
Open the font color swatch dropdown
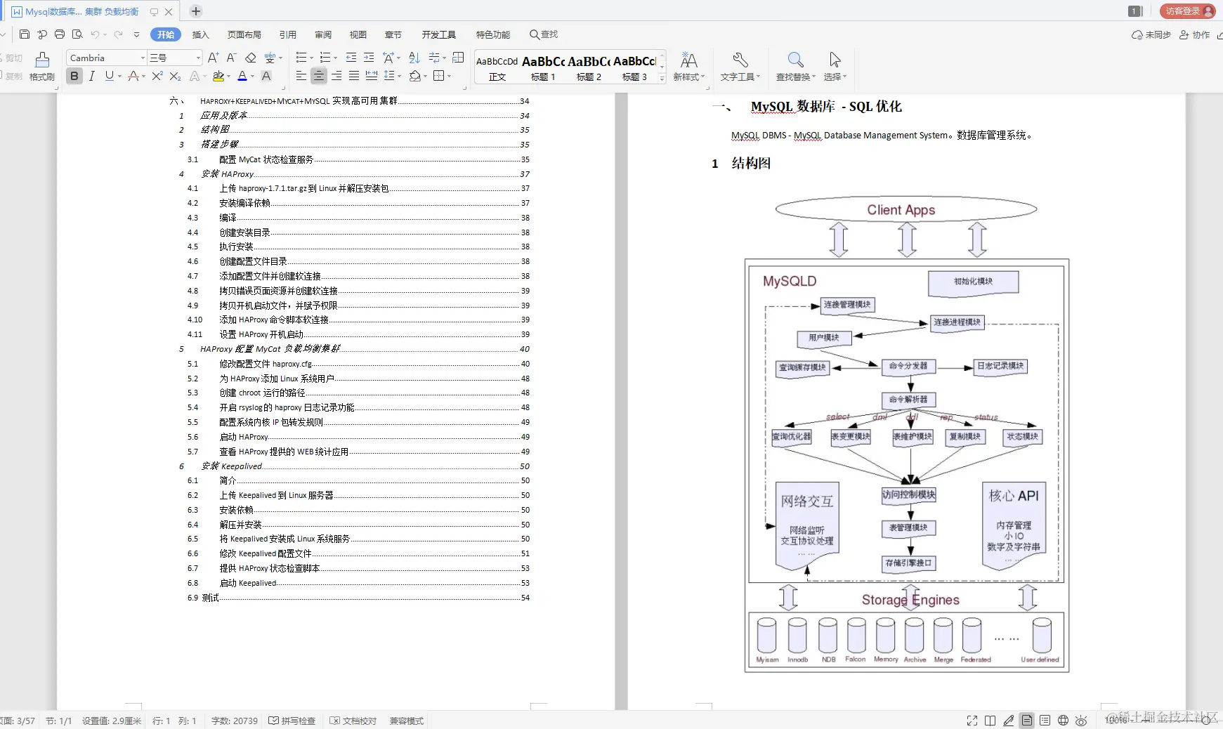pyautogui.click(x=252, y=76)
